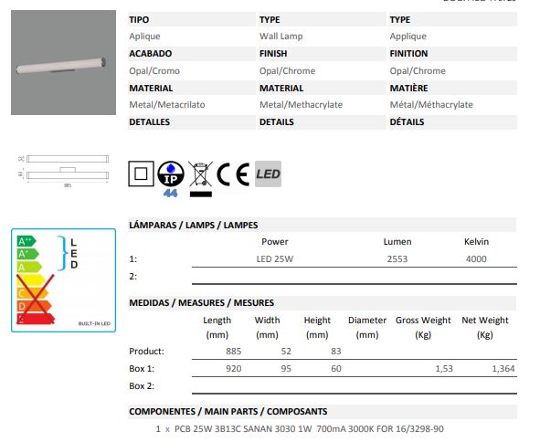Click the CE conformity mark

tap(233, 174)
